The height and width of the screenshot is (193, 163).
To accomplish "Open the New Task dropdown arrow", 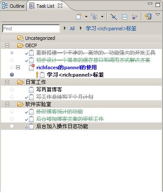I will point(86,16).
